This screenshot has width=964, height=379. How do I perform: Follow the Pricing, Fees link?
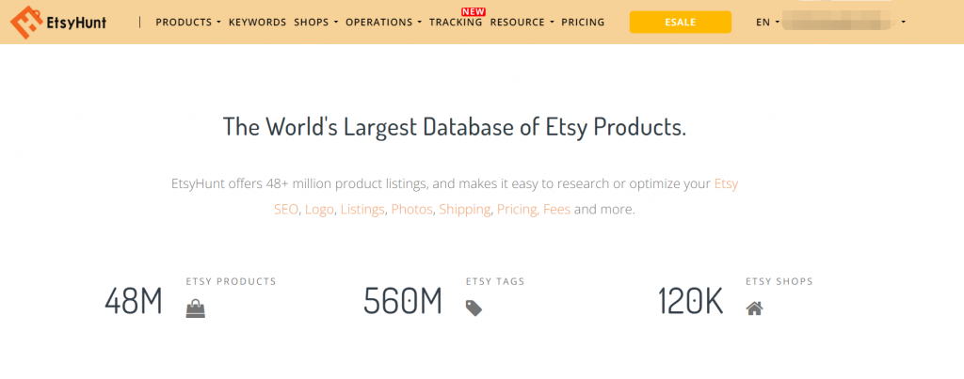pos(534,210)
